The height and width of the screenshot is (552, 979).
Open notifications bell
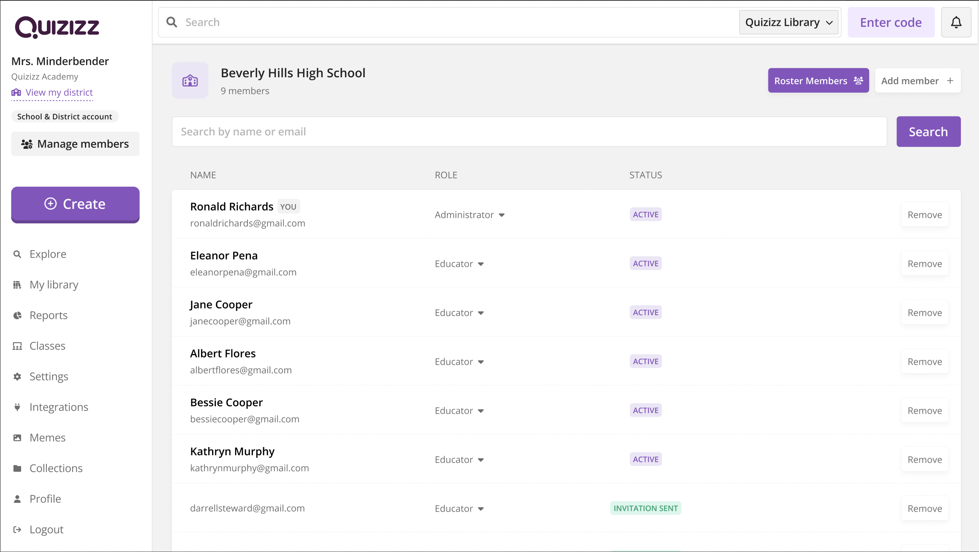tap(956, 22)
